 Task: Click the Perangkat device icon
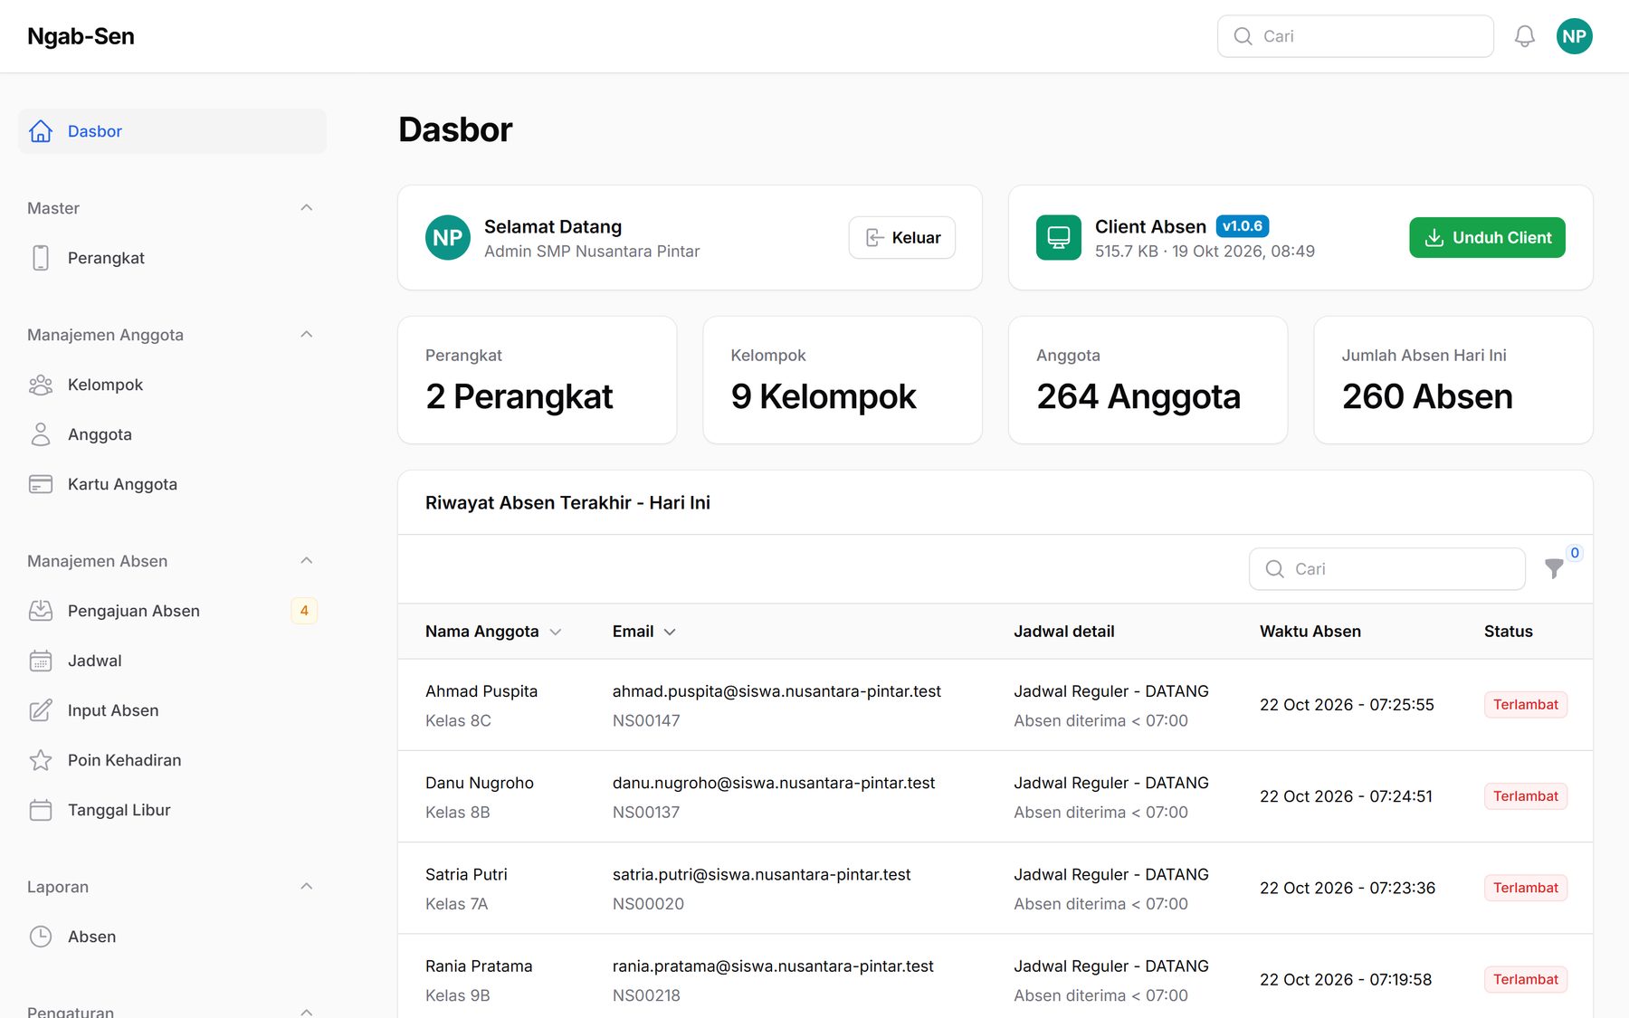[41, 258]
